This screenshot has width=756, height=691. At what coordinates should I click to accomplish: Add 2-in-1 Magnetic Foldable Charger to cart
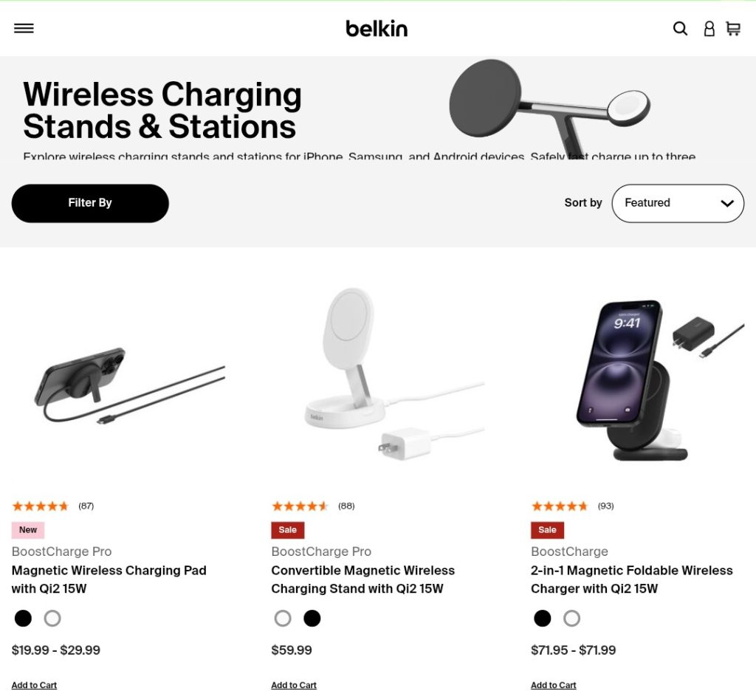[x=554, y=685]
